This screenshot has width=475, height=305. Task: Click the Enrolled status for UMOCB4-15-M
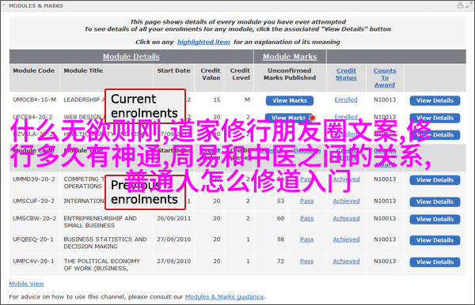pyautogui.click(x=346, y=100)
